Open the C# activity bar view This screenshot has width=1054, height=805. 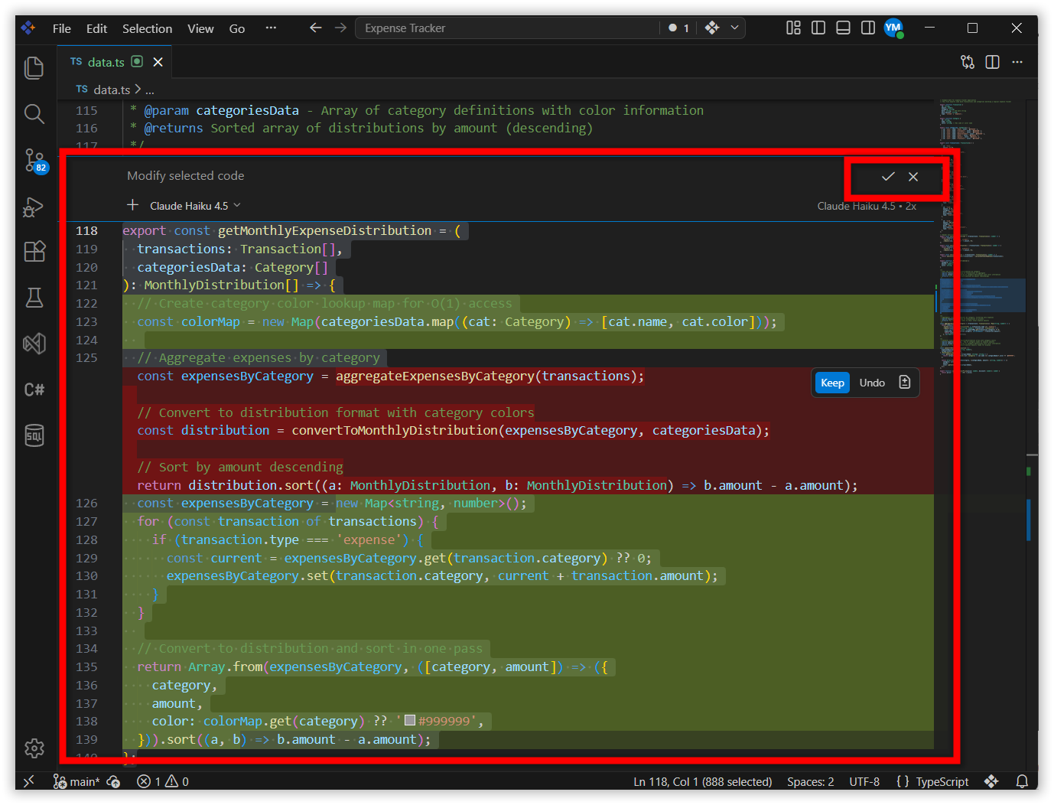[34, 389]
